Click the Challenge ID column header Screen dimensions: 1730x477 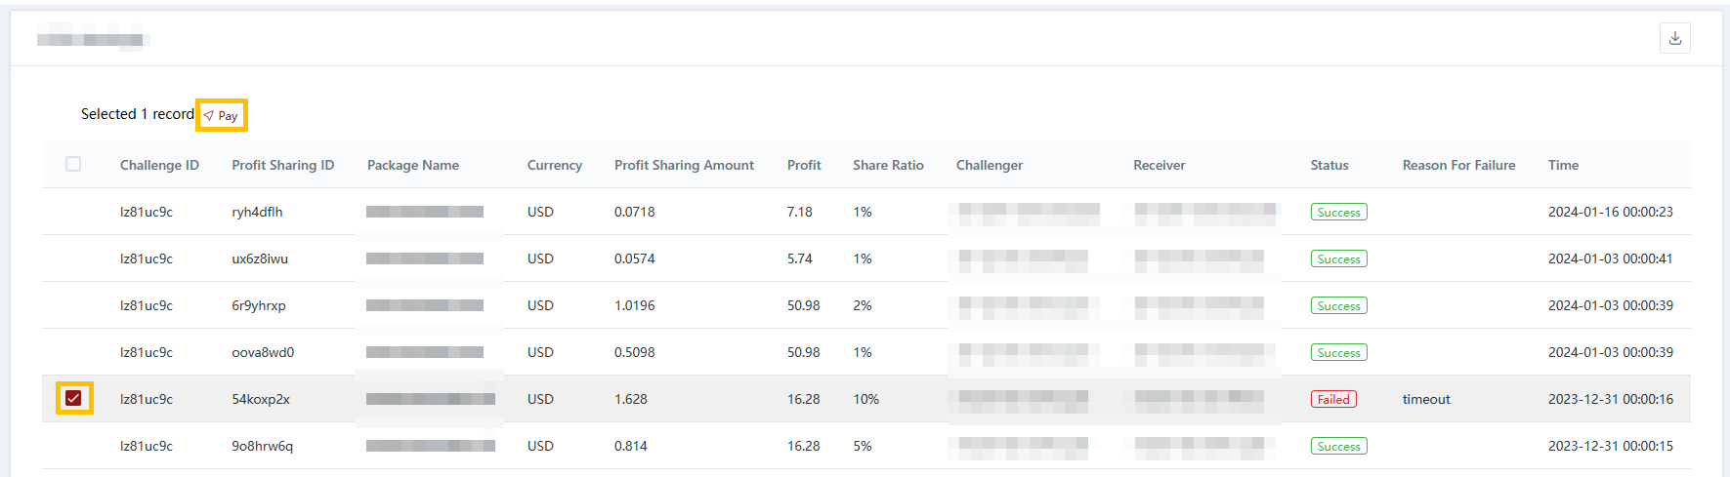pyautogui.click(x=159, y=165)
